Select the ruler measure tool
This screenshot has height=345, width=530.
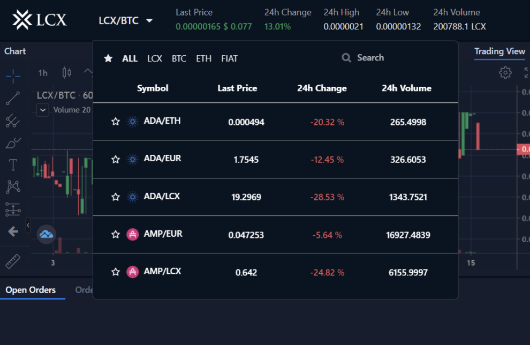coord(13,261)
